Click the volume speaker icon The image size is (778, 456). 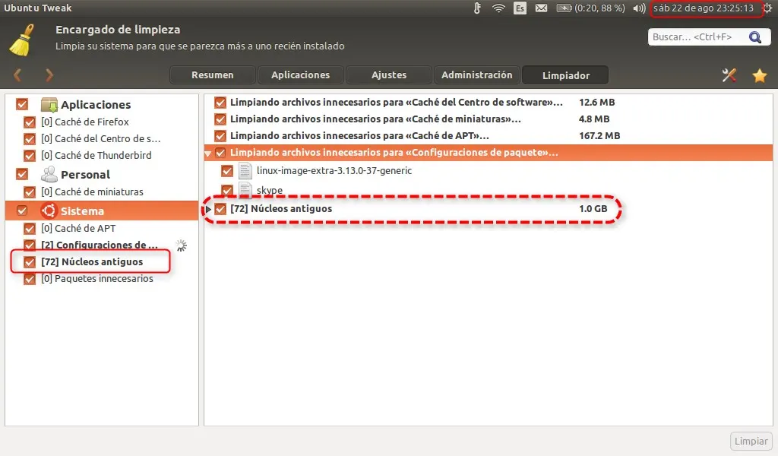639,8
